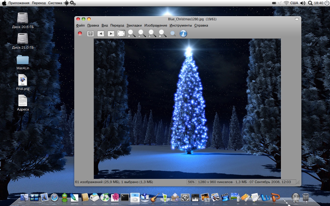Toggle fit to width zoom icon

173,33
